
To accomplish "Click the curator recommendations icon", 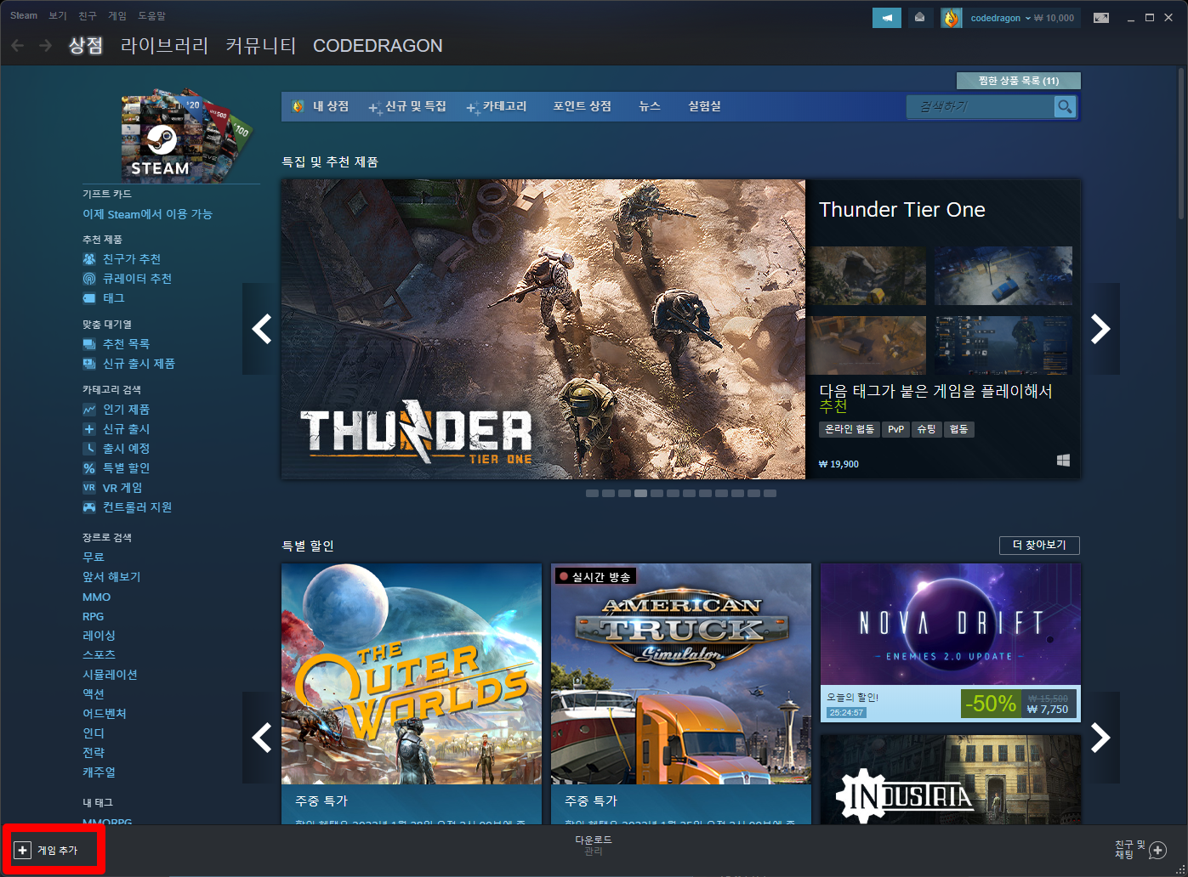I will (x=89, y=279).
